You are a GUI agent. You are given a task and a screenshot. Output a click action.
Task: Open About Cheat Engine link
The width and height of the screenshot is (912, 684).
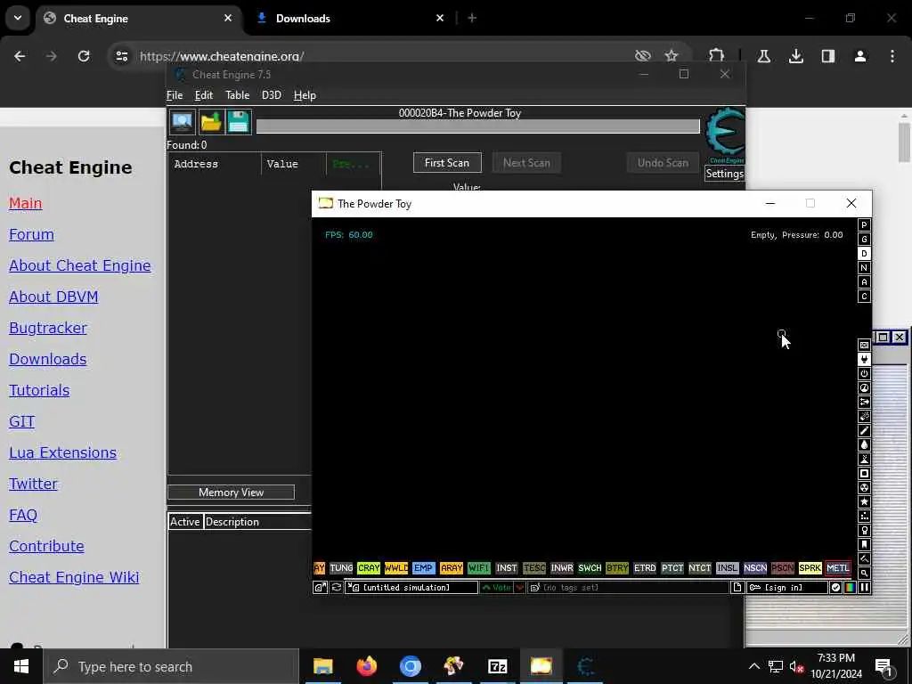tap(79, 265)
